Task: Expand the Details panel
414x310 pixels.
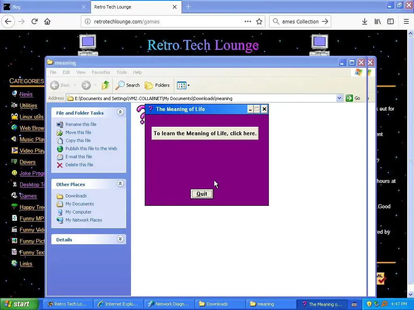Action: coord(120,239)
